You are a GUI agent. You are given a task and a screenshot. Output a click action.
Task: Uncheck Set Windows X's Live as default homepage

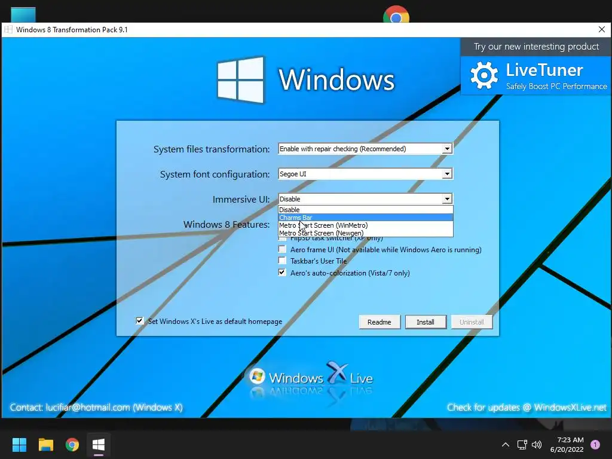coord(140,321)
